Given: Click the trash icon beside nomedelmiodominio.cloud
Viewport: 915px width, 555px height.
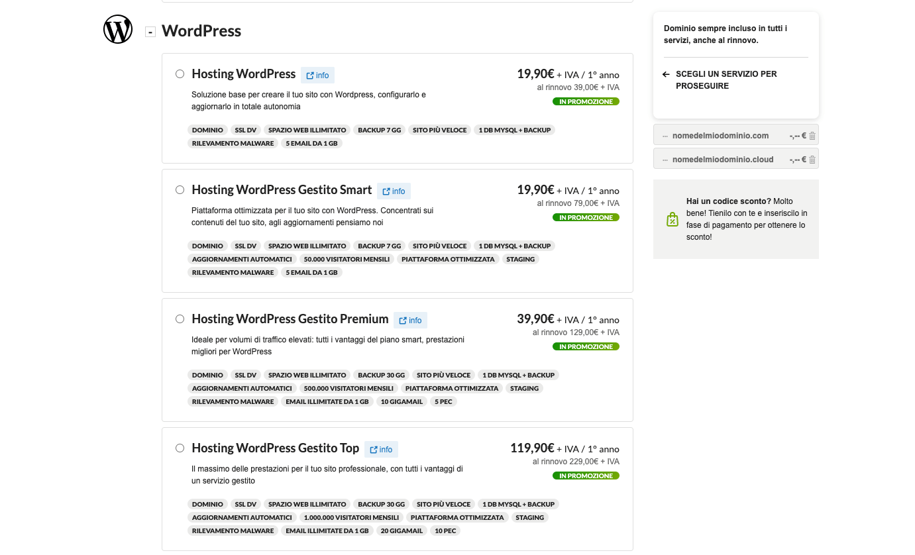Looking at the screenshot, I should pyautogui.click(x=812, y=158).
